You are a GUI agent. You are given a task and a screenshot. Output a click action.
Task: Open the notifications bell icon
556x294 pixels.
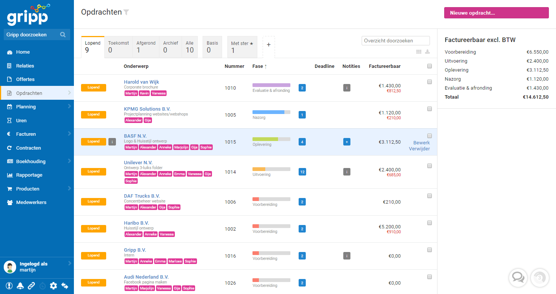[x=20, y=286]
